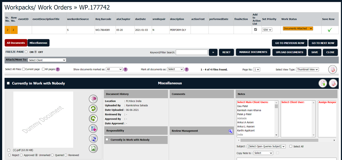Open the Work Status Documents Attached dropdown
342x160 pixels.
pyautogui.click(x=298, y=29)
